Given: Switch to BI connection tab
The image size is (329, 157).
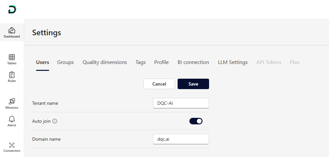Looking at the screenshot, I should (x=193, y=62).
